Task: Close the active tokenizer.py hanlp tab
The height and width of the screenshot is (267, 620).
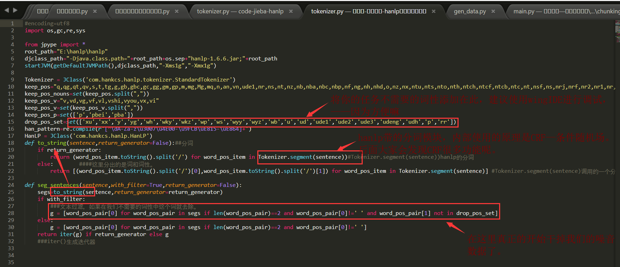Action: click(x=434, y=11)
